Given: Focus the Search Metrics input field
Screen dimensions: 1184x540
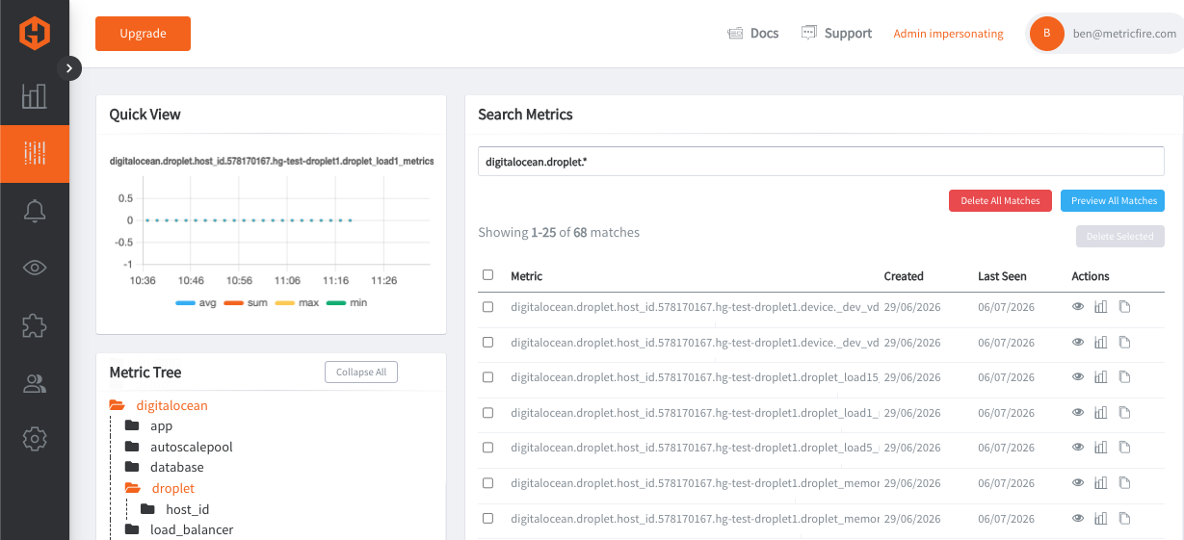Looking at the screenshot, I should (x=821, y=162).
